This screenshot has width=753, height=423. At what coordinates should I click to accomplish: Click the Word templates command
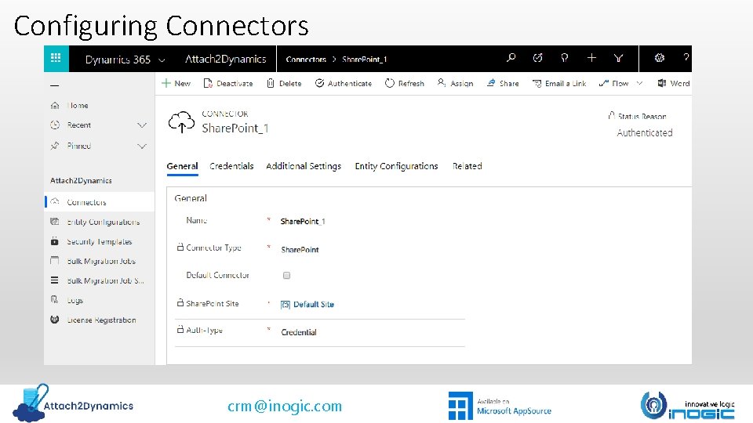pyautogui.click(x=674, y=83)
